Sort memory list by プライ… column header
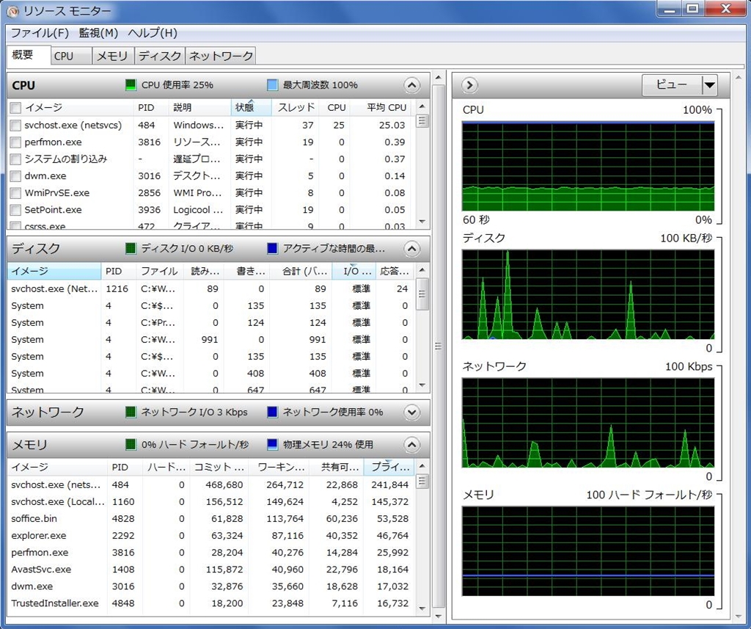Image resolution: width=751 pixels, height=629 pixels. click(389, 467)
